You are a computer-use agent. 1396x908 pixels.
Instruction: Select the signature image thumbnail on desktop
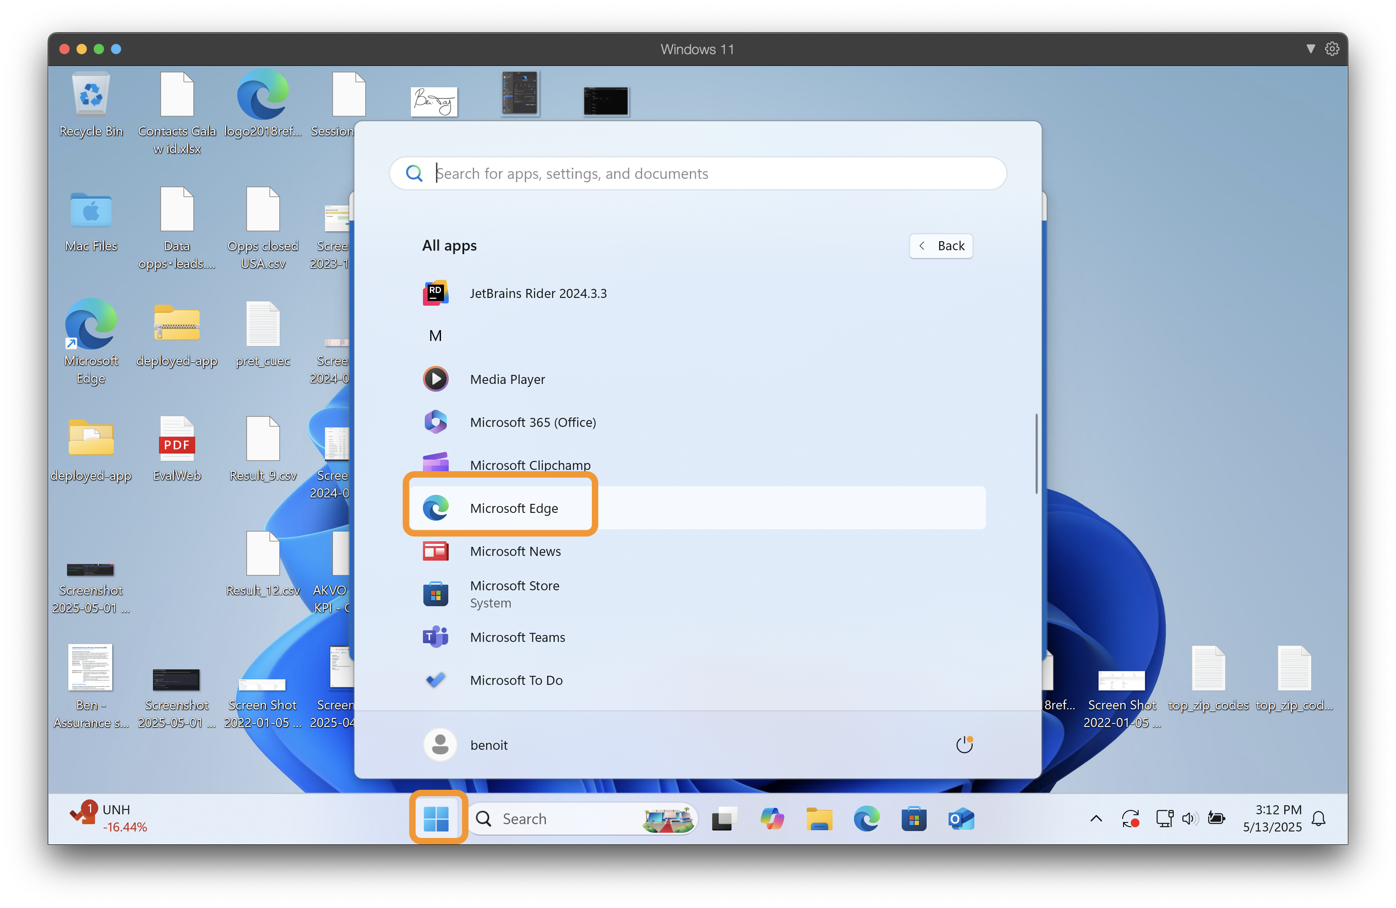click(434, 101)
